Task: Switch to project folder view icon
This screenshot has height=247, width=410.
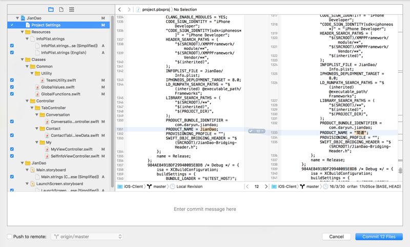Action: click(51, 9)
